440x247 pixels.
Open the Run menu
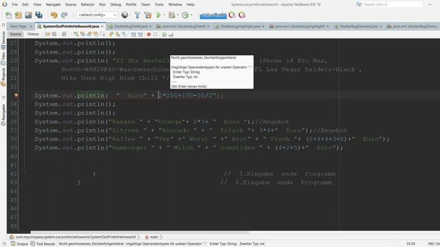click(102, 5)
